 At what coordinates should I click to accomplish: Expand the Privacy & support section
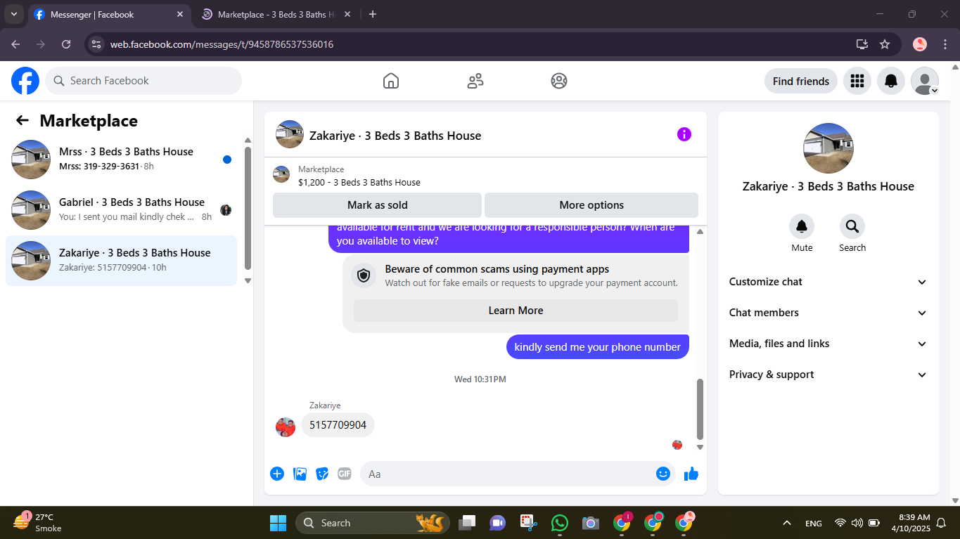pyautogui.click(x=828, y=375)
